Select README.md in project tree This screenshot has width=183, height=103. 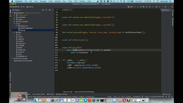[x=21, y=56]
